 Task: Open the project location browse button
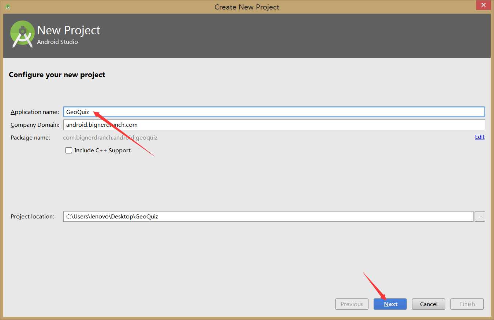(x=480, y=216)
